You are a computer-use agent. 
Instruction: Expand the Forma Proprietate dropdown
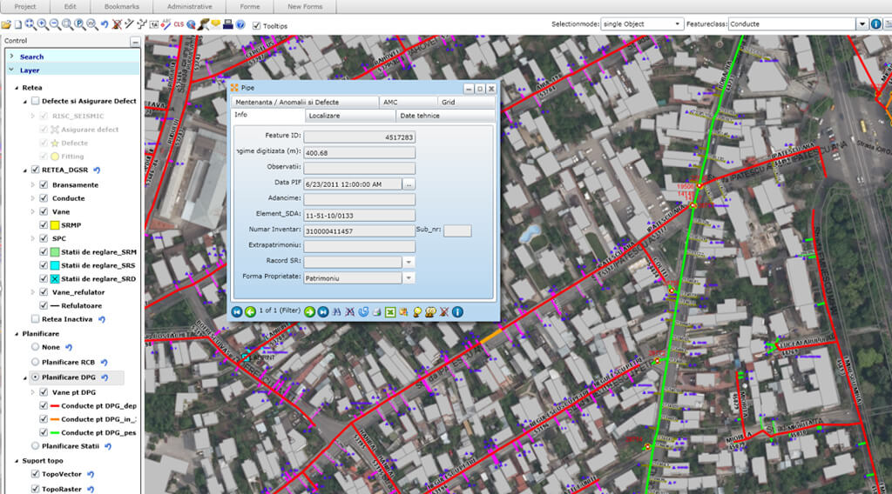pos(409,278)
